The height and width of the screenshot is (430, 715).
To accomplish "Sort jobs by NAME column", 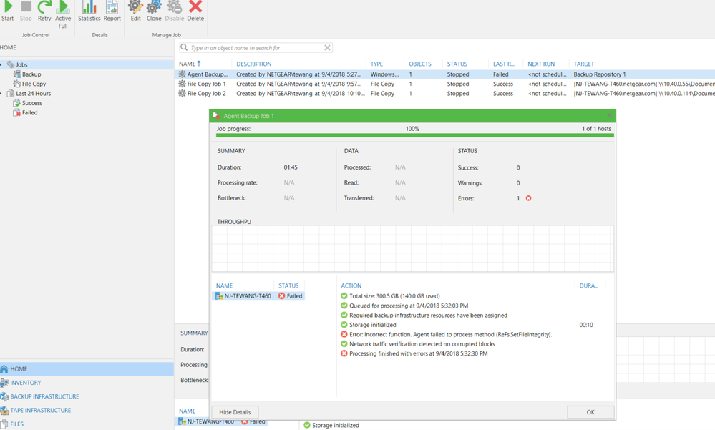I will [x=189, y=64].
